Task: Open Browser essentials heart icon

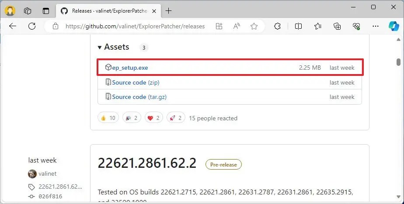Action: point(356,26)
